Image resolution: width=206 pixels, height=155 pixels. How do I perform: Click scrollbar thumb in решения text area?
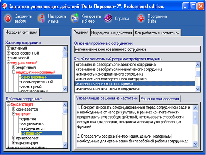(195, 118)
